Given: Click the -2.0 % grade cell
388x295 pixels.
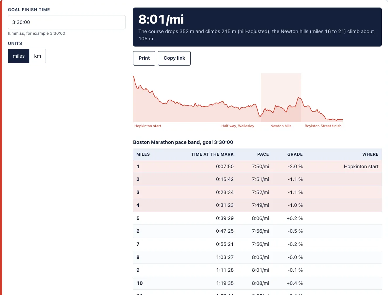Looking at the screenshot, I should click(x=295, y=167).
